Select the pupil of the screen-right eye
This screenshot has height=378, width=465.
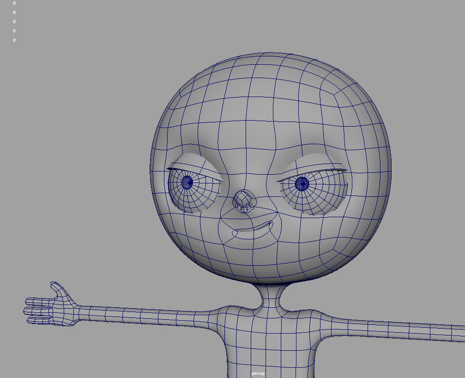[302, 183]
